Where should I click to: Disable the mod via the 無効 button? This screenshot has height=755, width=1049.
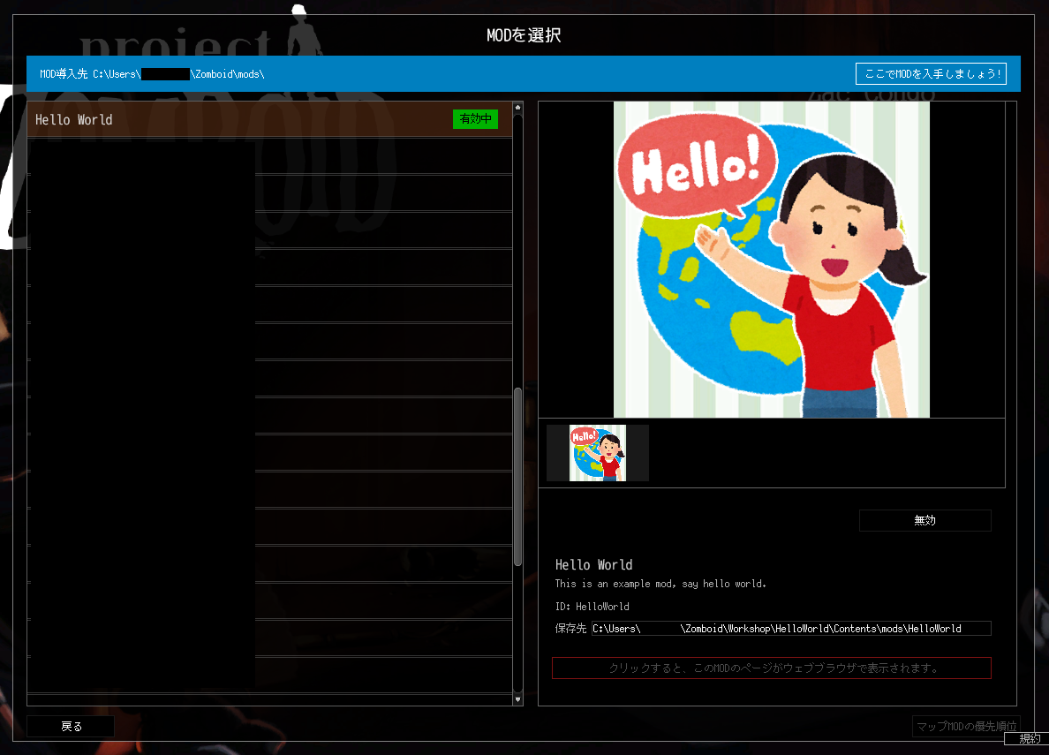click(x=924, y=520)
